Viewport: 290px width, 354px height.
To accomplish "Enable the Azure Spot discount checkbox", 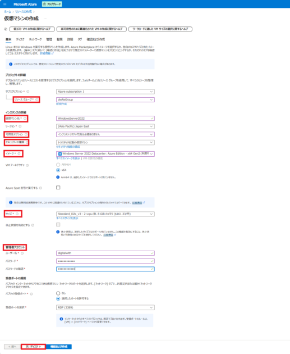I will coord(58,188).
